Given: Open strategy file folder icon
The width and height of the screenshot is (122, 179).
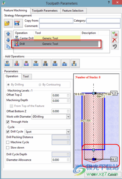Looking at the screenshot, I should (8, 23).
